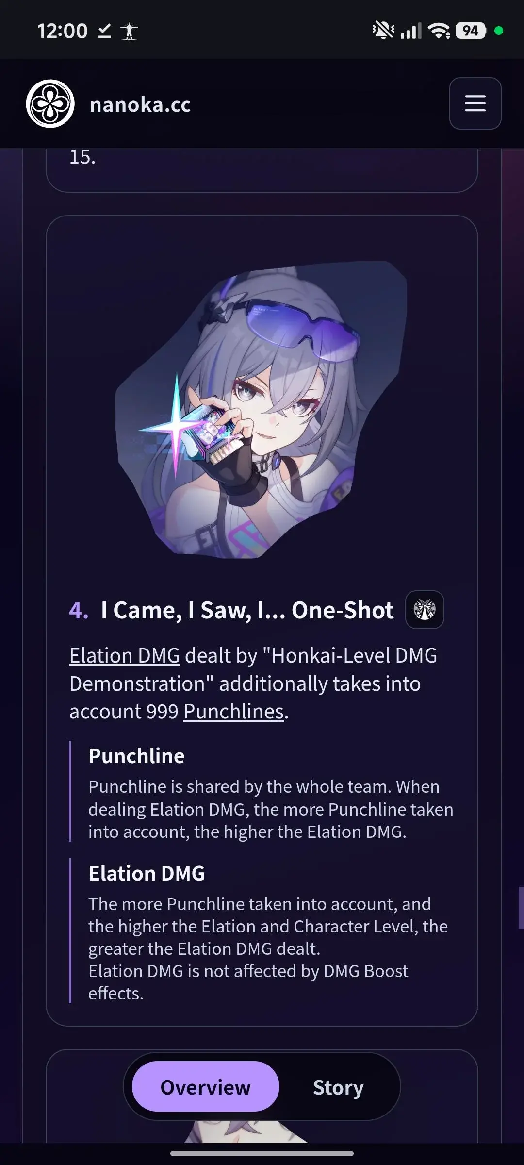This screenshot has width=524, height=1165.
Task: Tap the nanoka.cc site title
Action: (140, 104)
